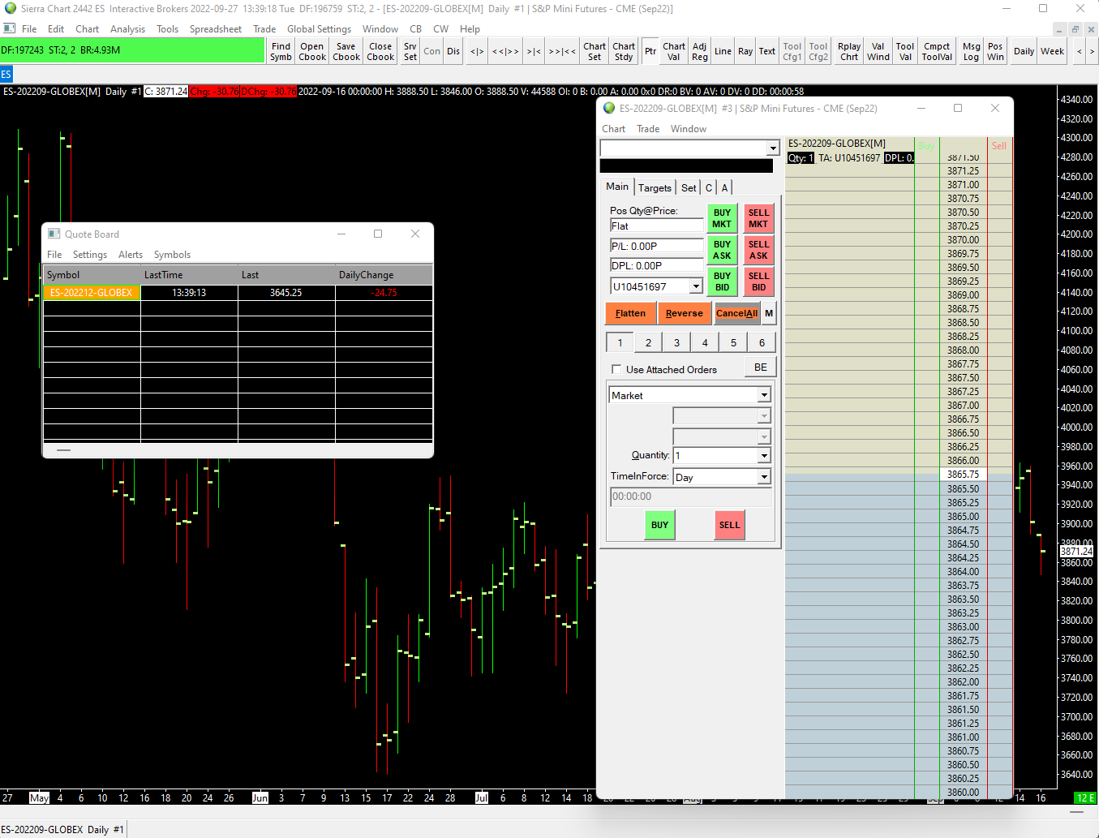Click the SELL ASK button
Viewport: 1099px width, 838px height.
point(758,250)
